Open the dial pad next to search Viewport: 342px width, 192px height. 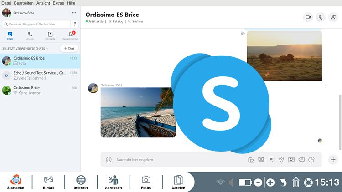(74, 24)
